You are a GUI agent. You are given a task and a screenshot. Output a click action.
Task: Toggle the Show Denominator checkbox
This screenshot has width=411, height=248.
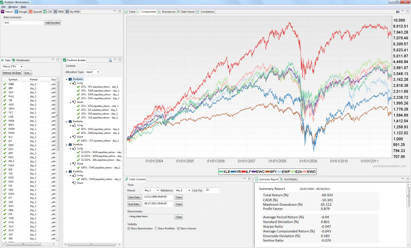click(129, 229)
